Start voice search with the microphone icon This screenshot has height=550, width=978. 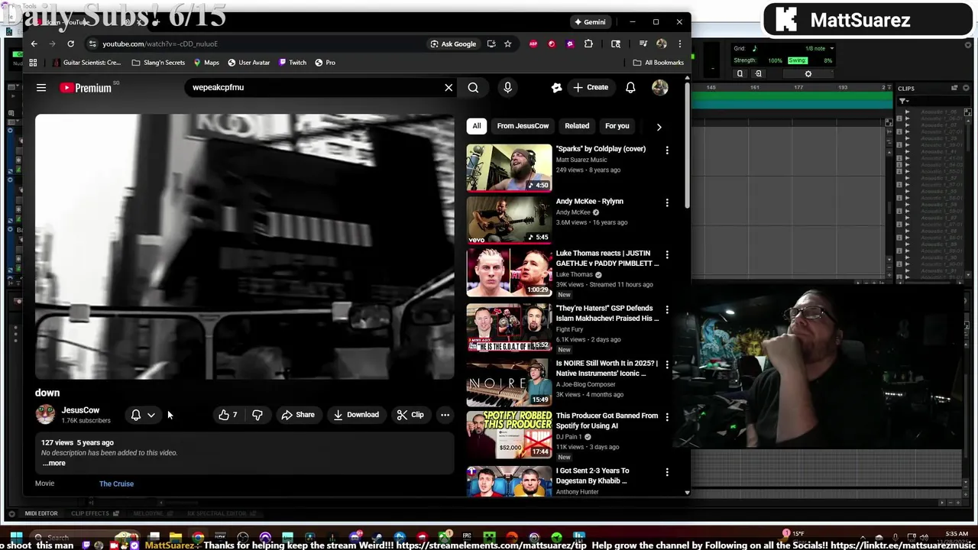(507, 88)
